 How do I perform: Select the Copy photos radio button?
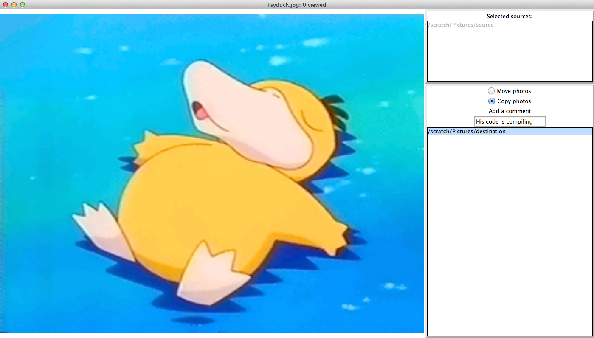(491, 101)
